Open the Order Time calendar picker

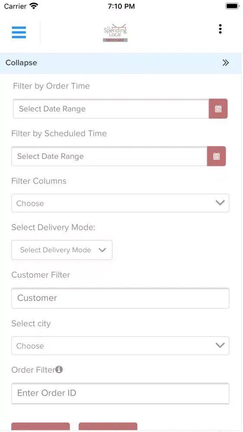point(218,108)
